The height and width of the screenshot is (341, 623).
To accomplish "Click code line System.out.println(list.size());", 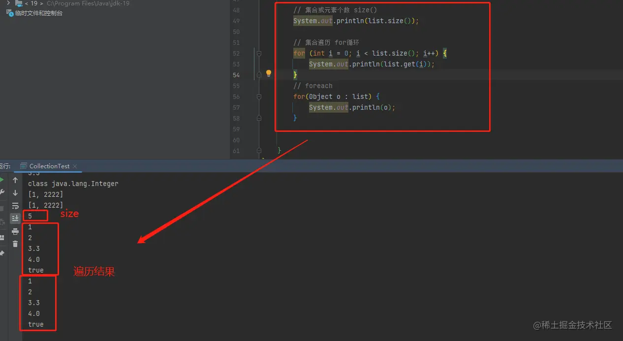I will [x=356, y=21].
